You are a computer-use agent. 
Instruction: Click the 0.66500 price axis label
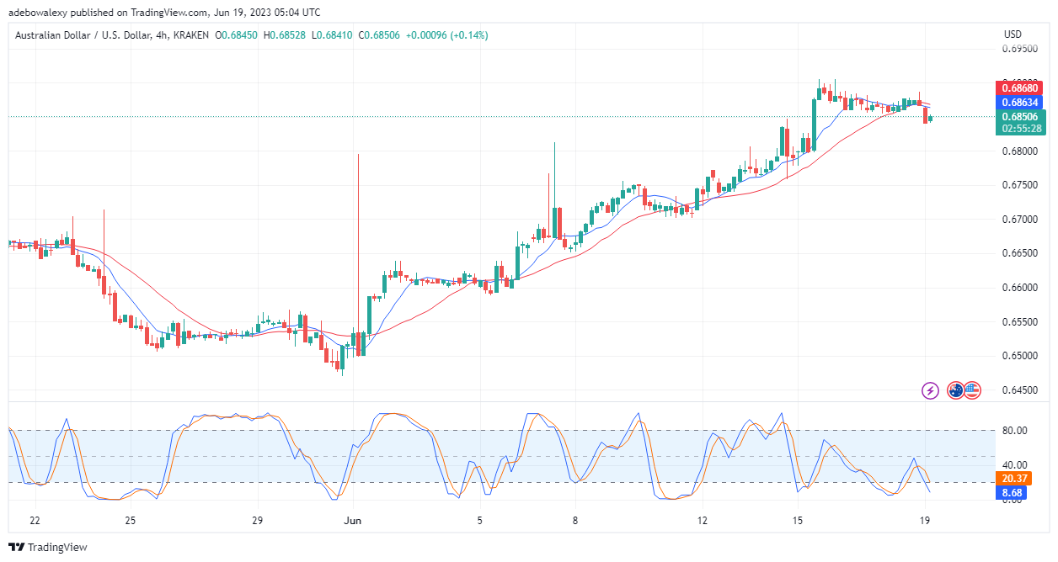[1019, 253]
